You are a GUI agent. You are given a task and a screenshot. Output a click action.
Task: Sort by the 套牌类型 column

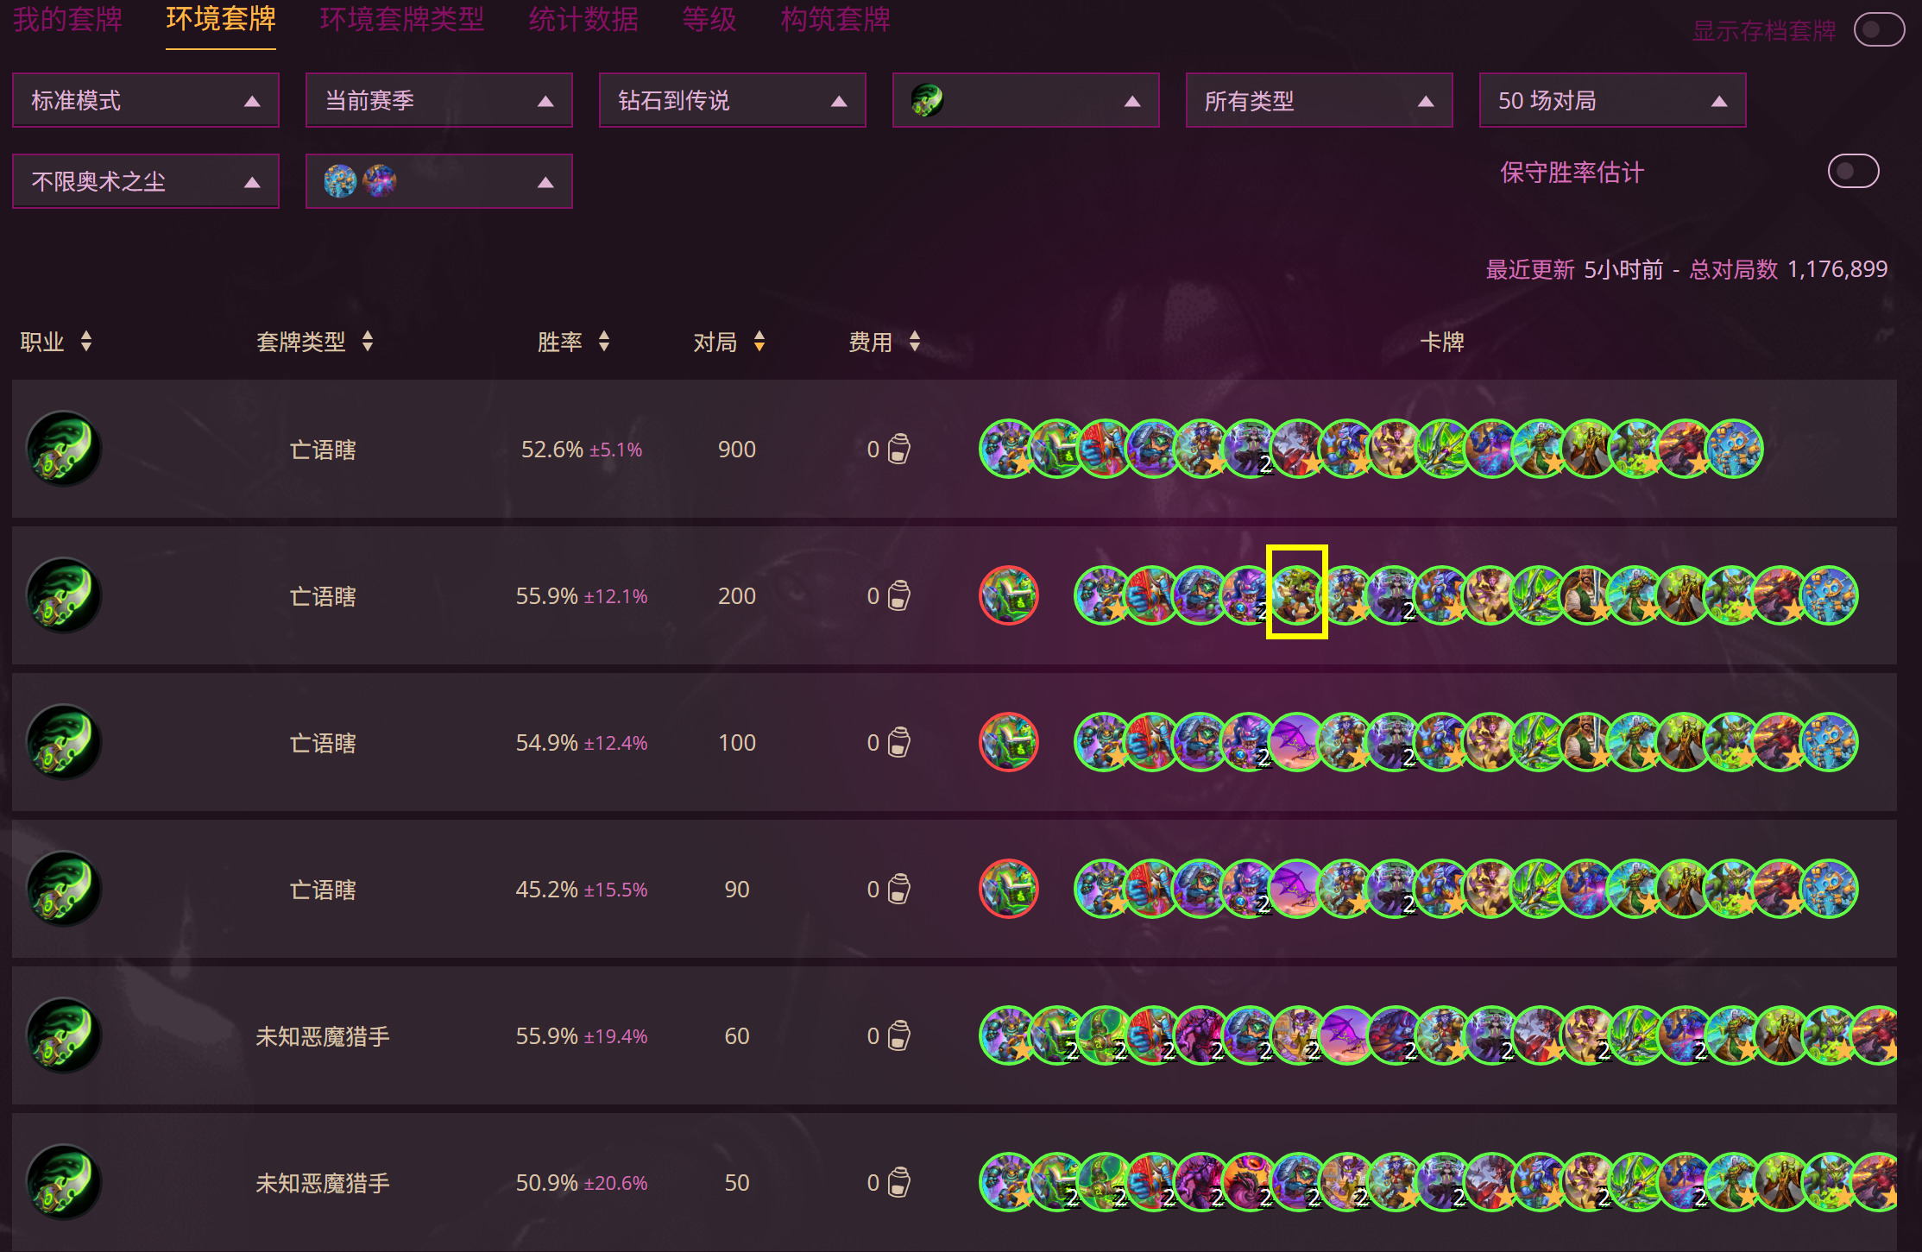[315, 342]
